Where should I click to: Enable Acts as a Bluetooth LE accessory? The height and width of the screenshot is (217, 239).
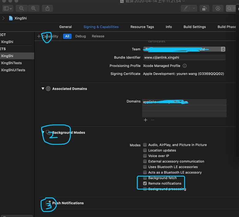145,172
